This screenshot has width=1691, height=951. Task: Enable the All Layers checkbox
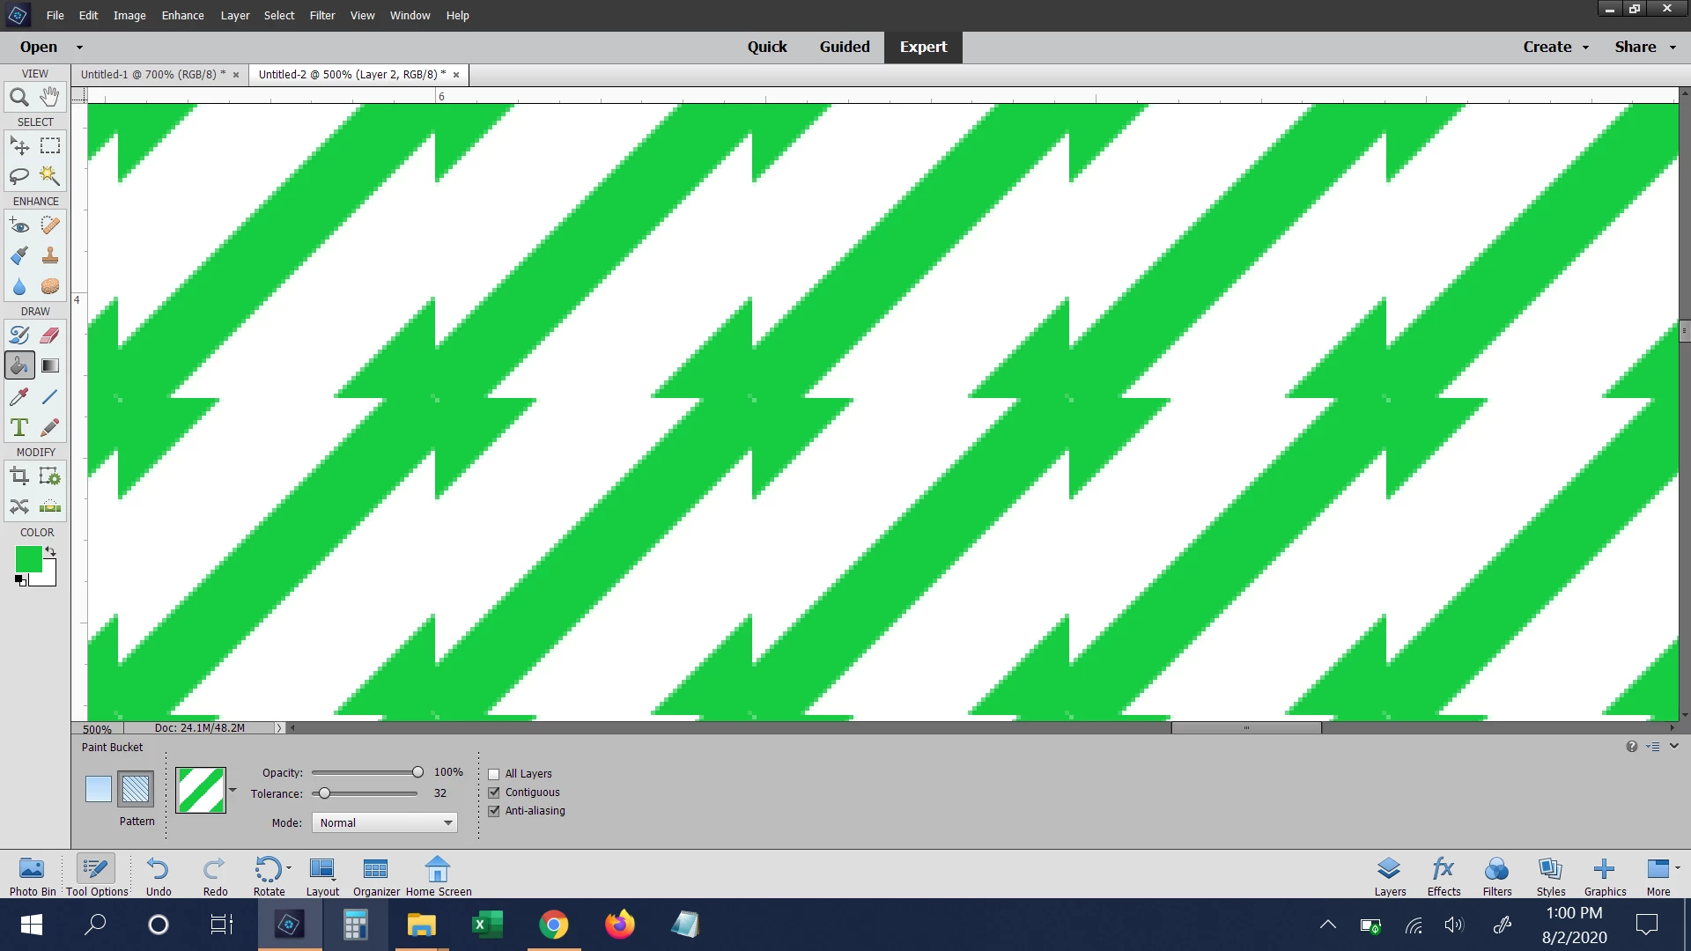pos(494,774)
